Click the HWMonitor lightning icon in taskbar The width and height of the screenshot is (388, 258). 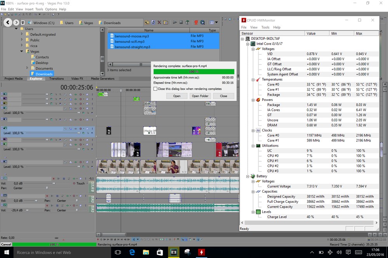(x=201, y=252)
